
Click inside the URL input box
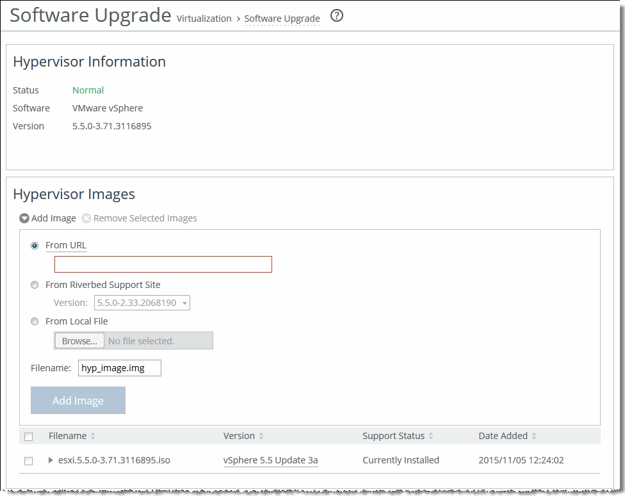coord(163,264)
